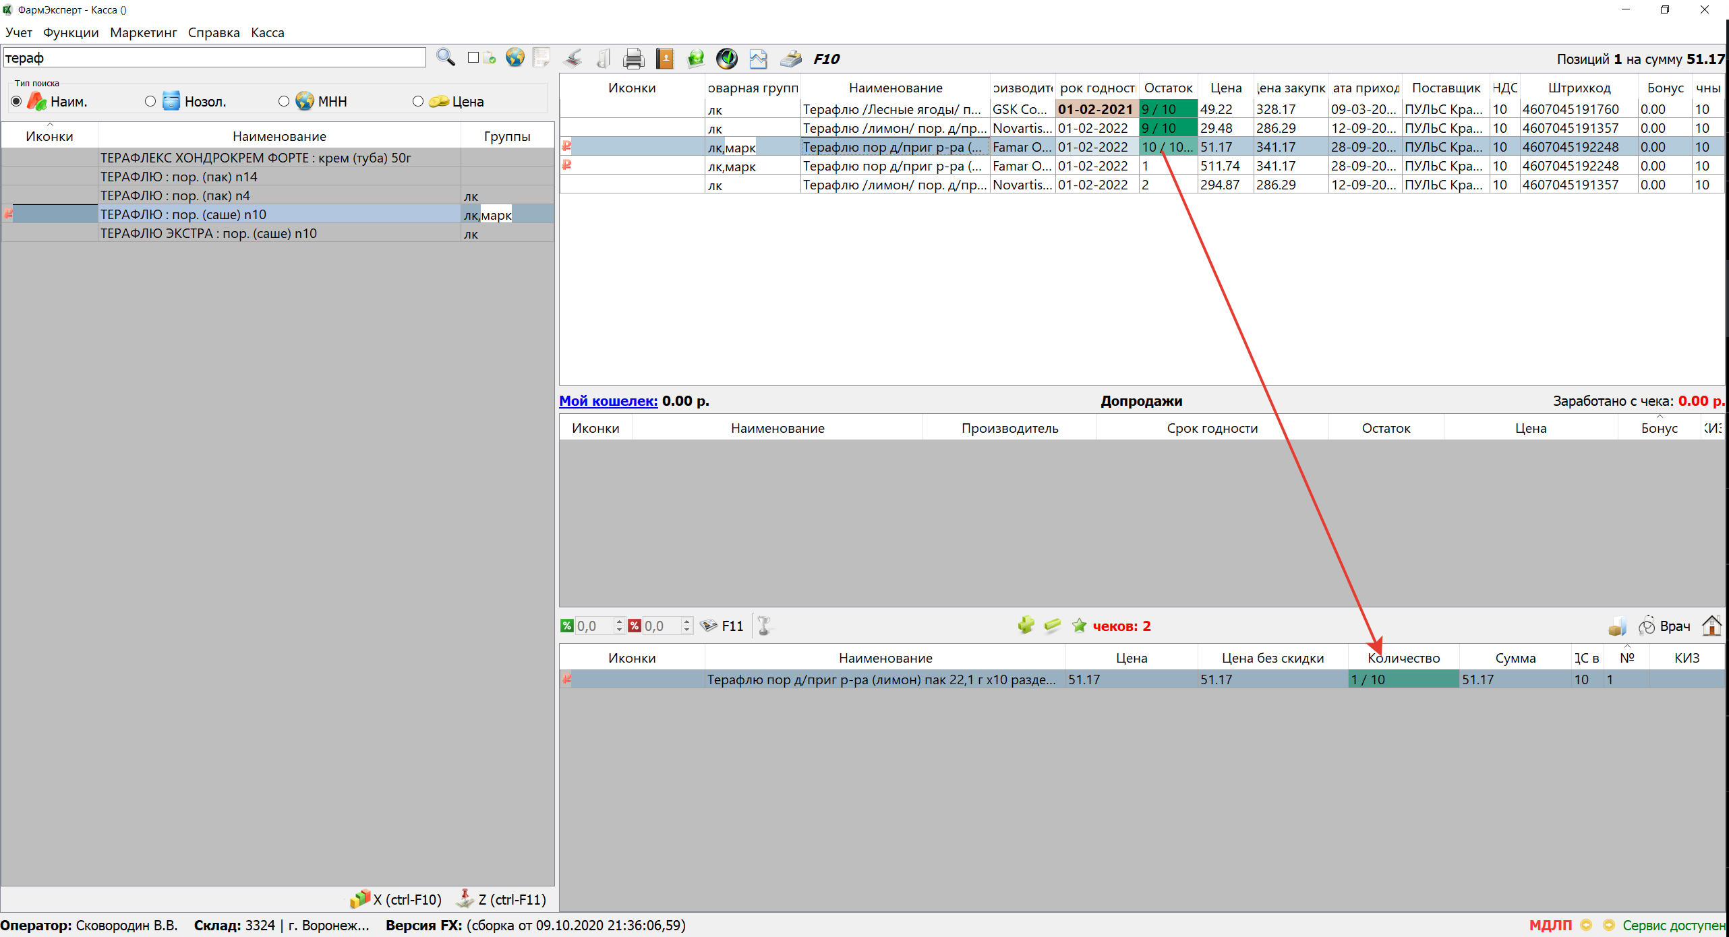Open the Маркетинг menu

pyautogui.click(x=143, y=32)
